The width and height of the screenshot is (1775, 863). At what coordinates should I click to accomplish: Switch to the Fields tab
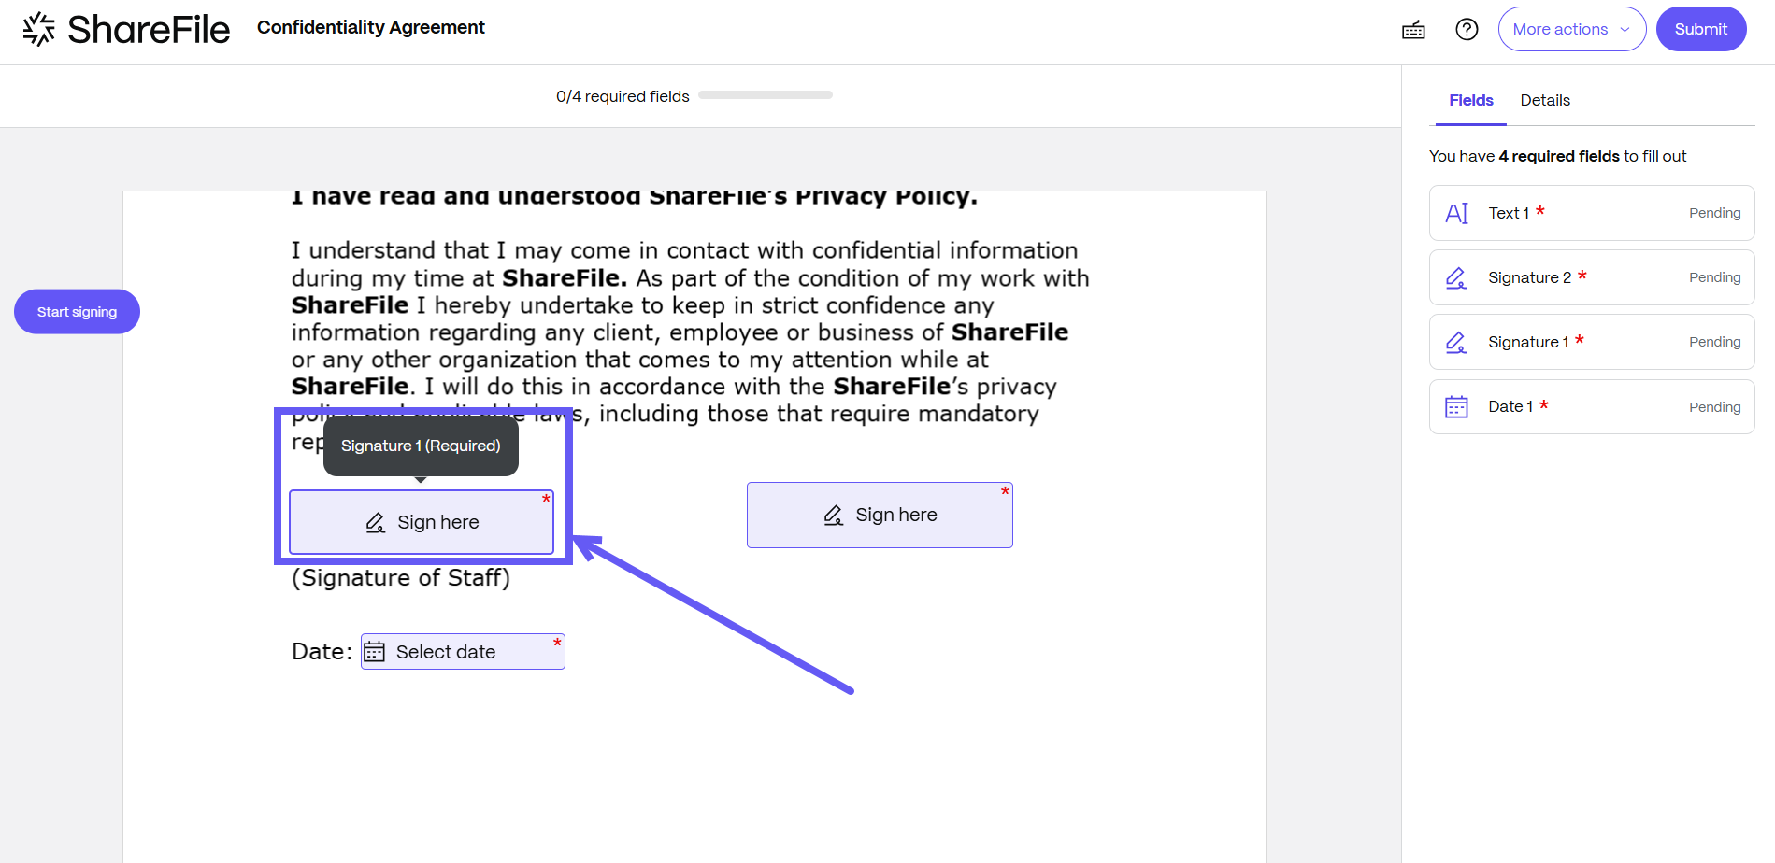click(x=1470, y=101)
